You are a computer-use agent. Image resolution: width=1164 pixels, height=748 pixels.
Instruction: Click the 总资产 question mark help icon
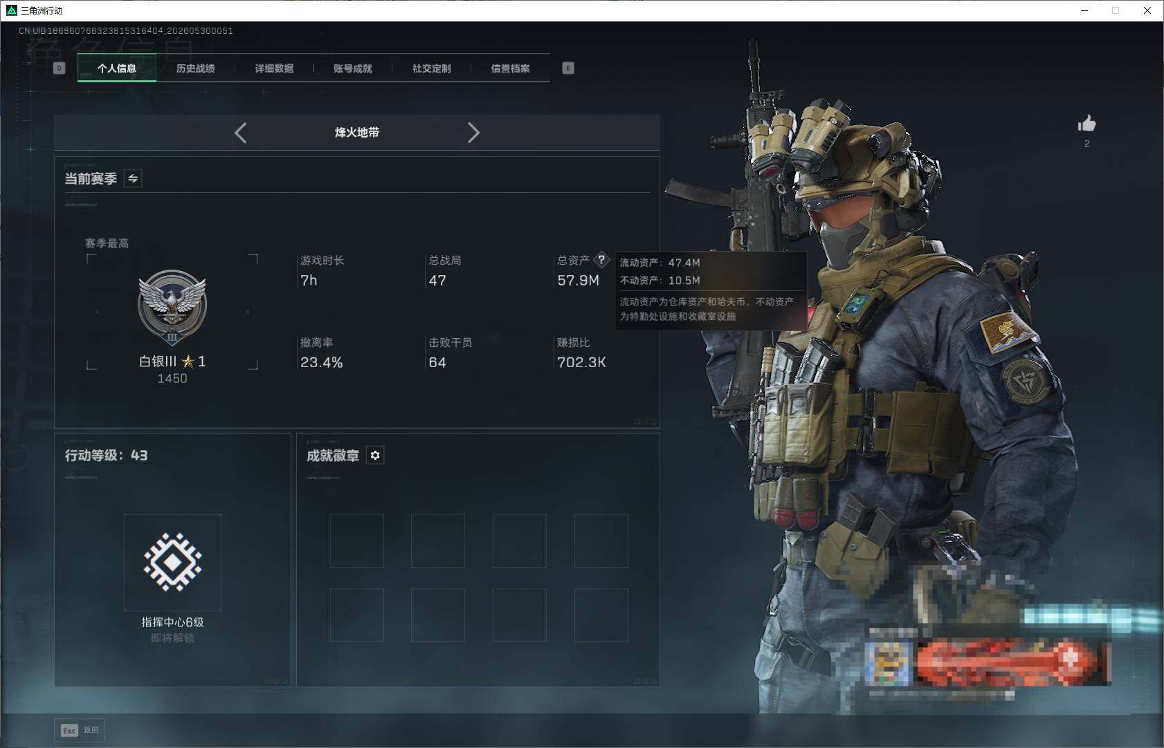pos(601,260)
